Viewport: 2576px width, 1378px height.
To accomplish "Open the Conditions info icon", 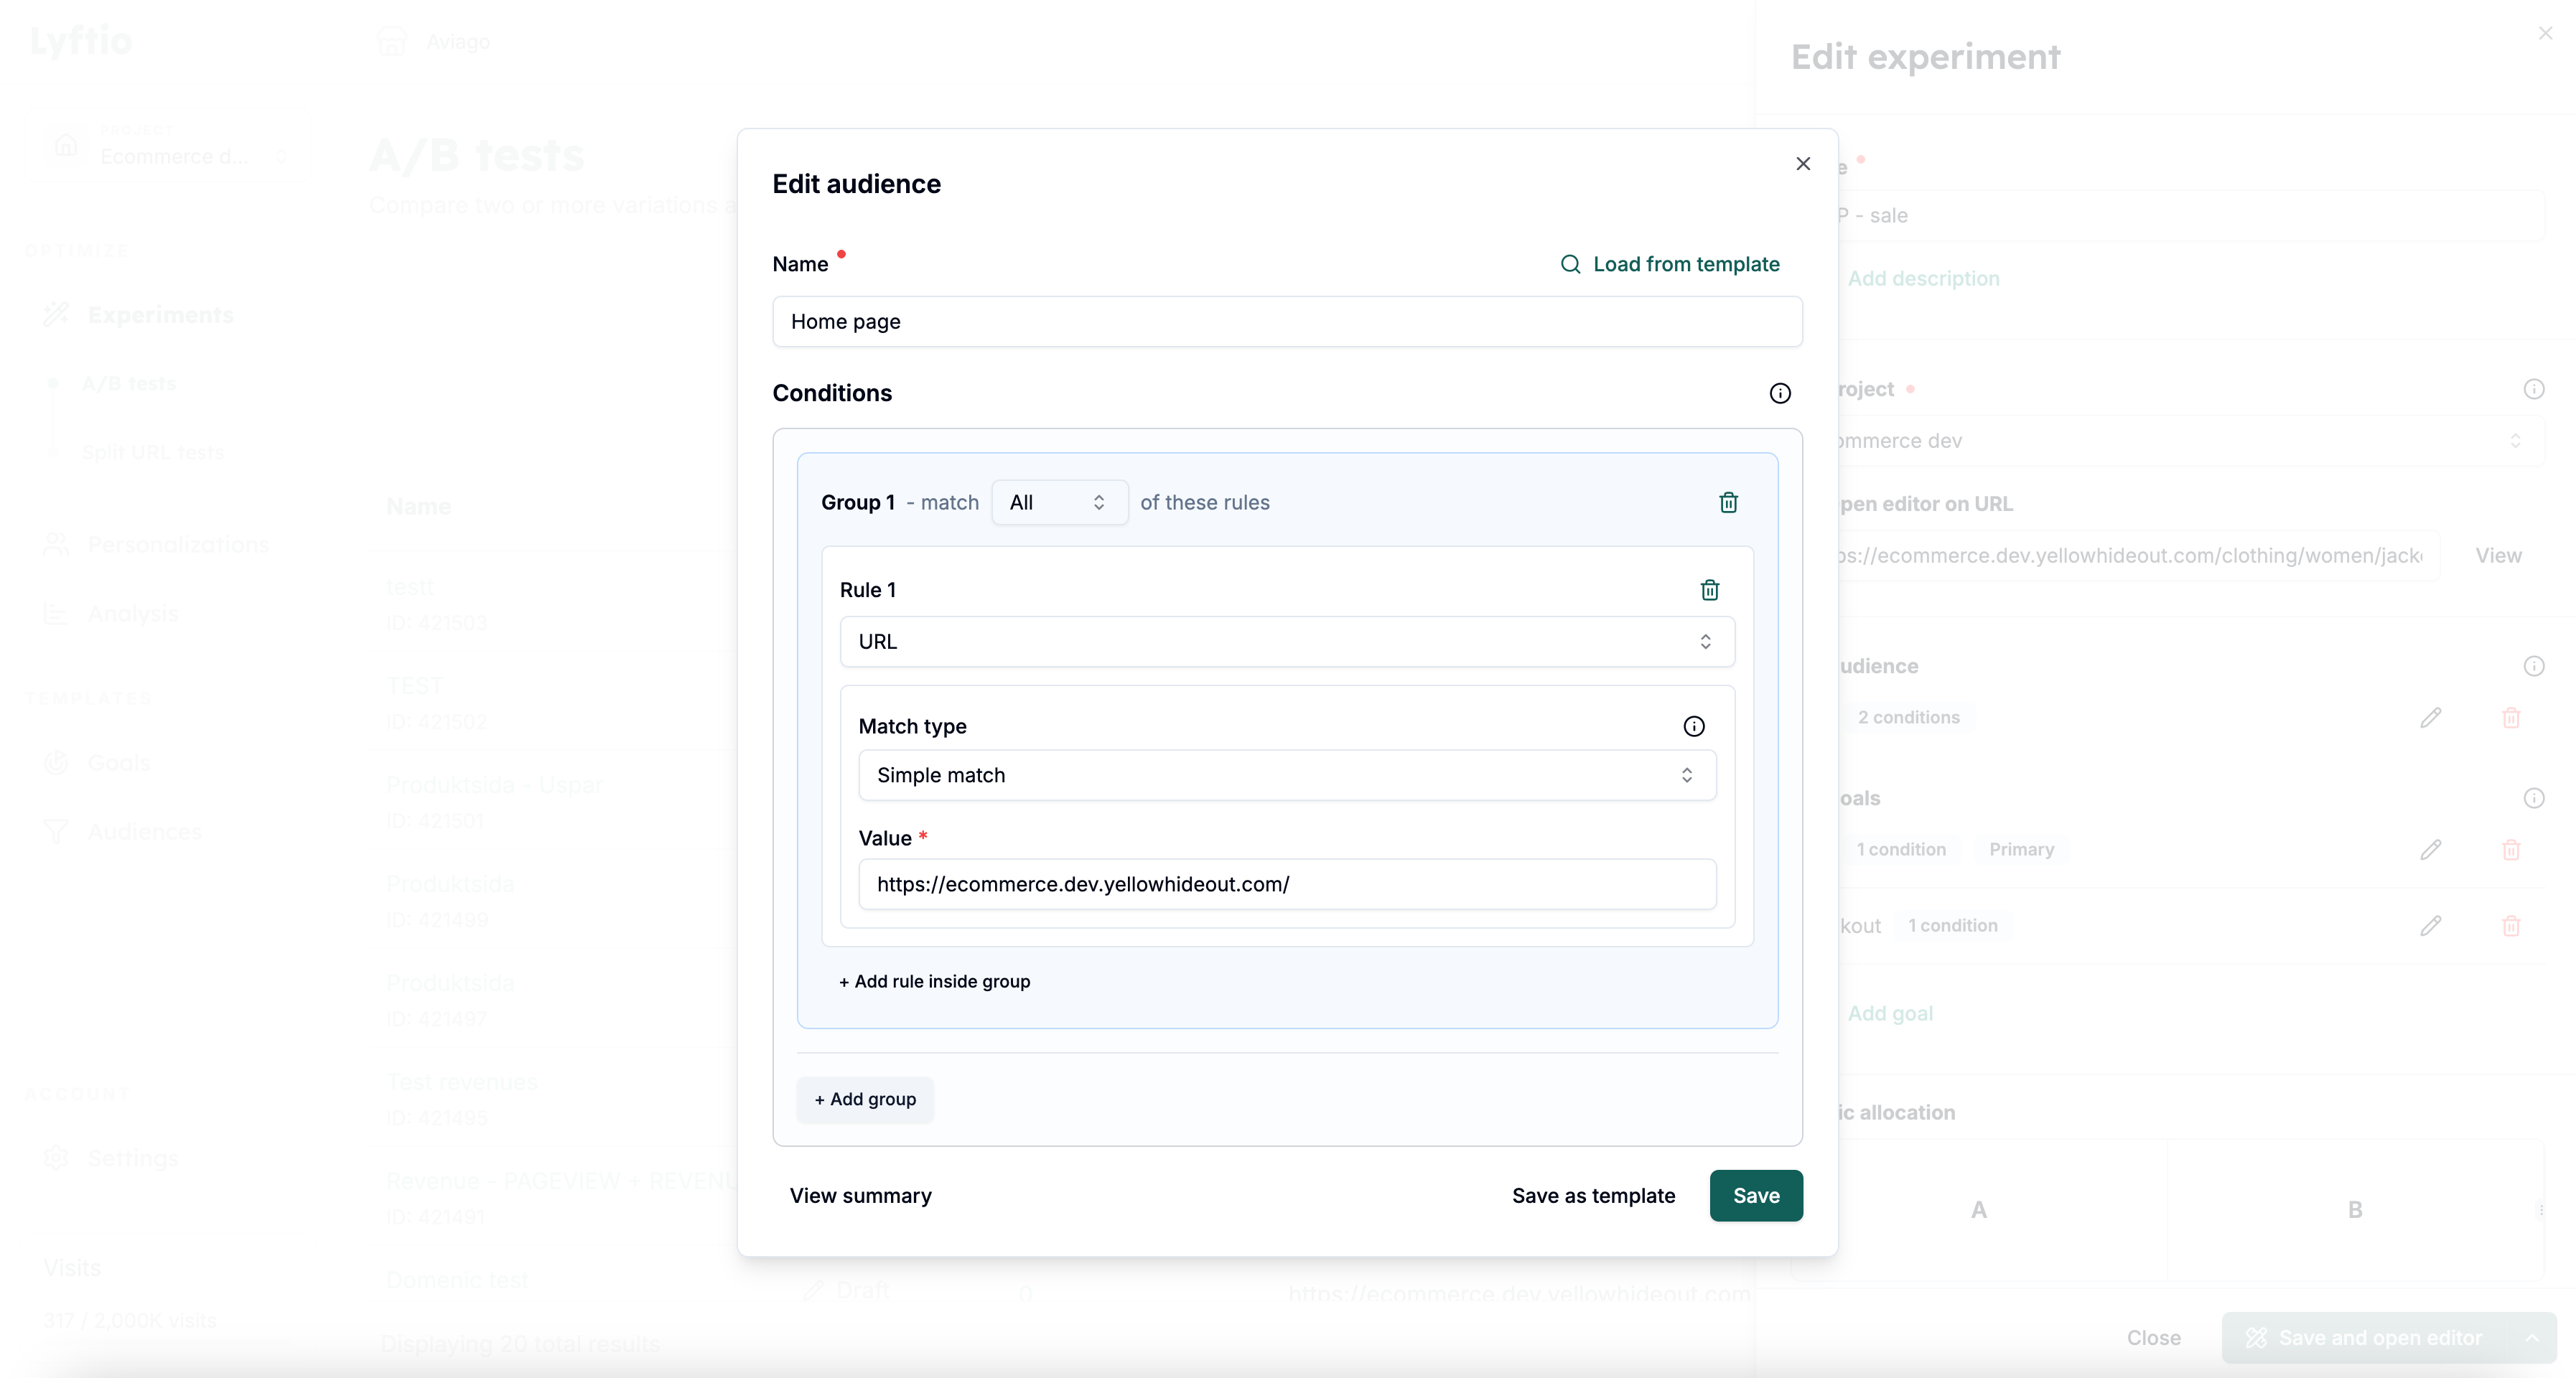I will point(1779,393).
